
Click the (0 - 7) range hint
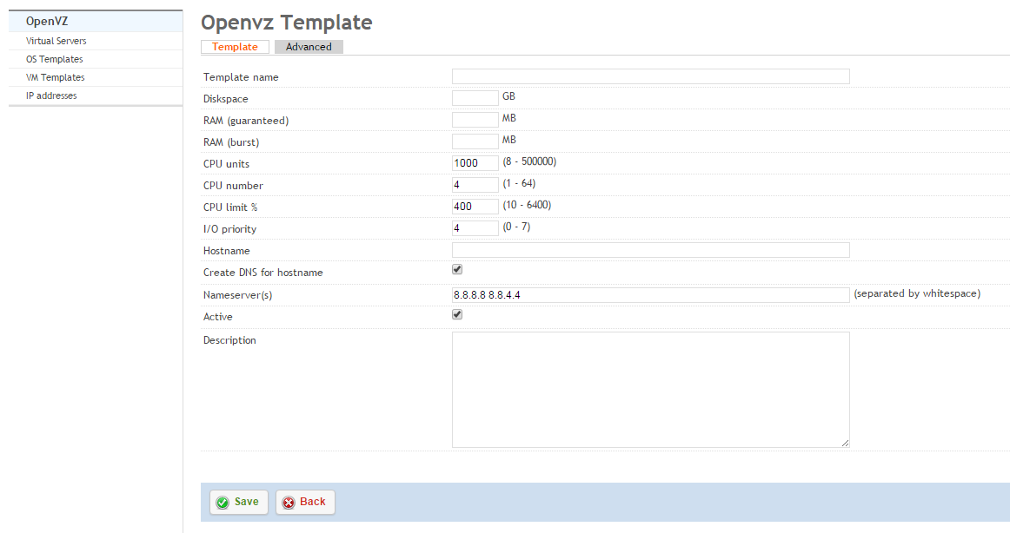[516, 227]
